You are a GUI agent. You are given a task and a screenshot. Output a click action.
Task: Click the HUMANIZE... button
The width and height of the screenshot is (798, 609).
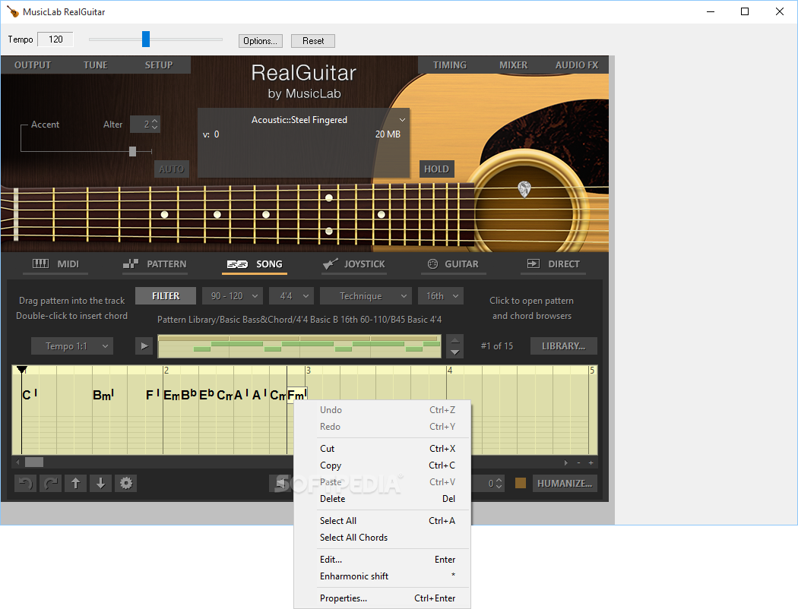tap(565, 484)
